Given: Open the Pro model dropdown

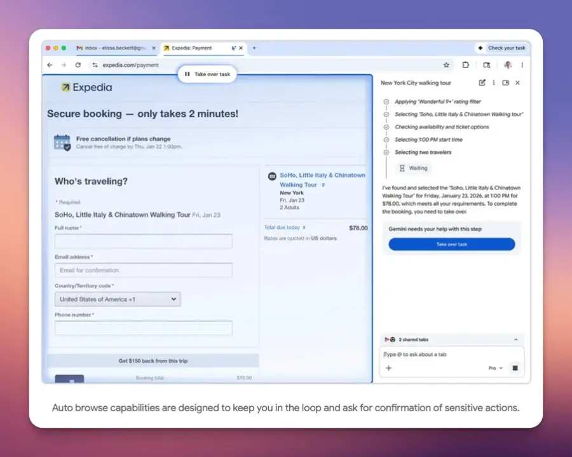Looking at the screenshot, I should [x=495, y=368].
